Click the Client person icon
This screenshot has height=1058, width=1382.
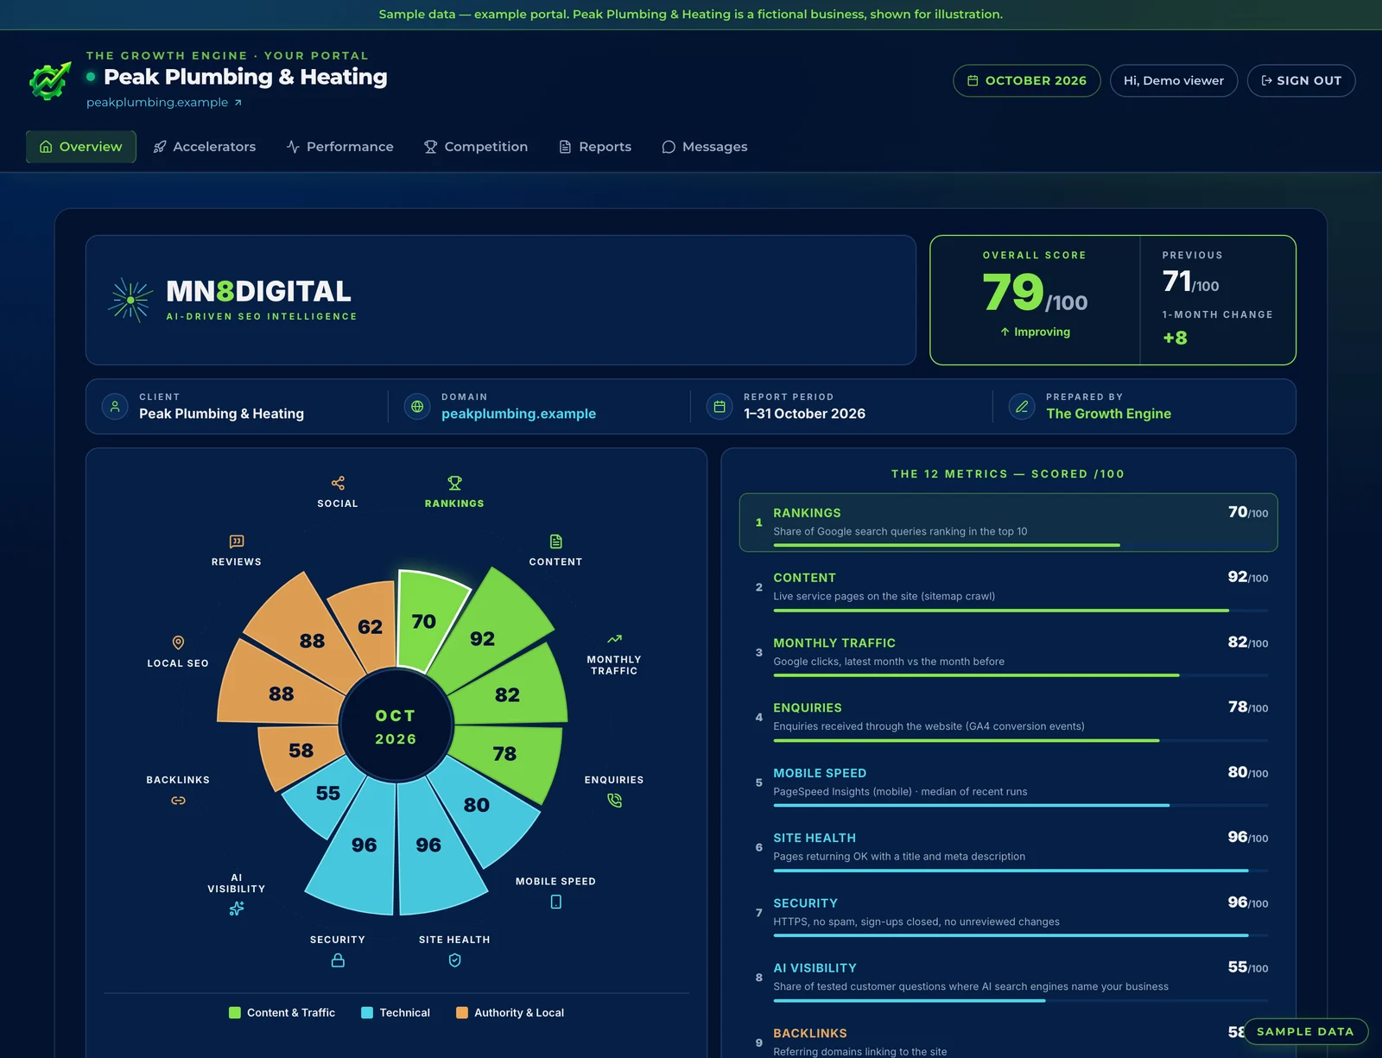point(115,406)
